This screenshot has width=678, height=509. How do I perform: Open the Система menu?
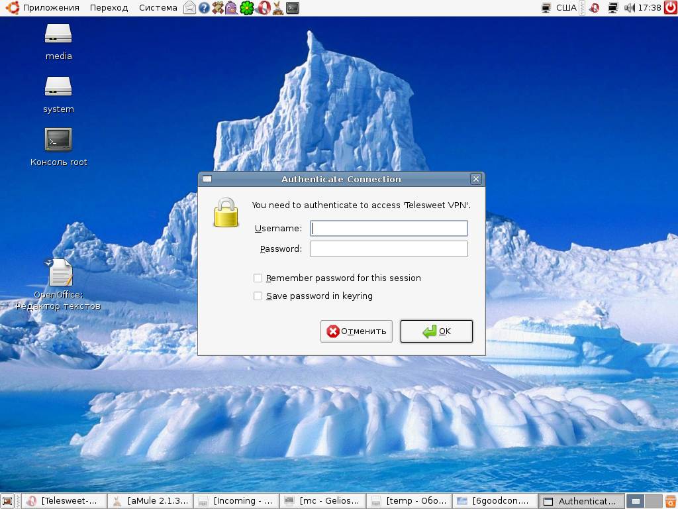point(158,8)
